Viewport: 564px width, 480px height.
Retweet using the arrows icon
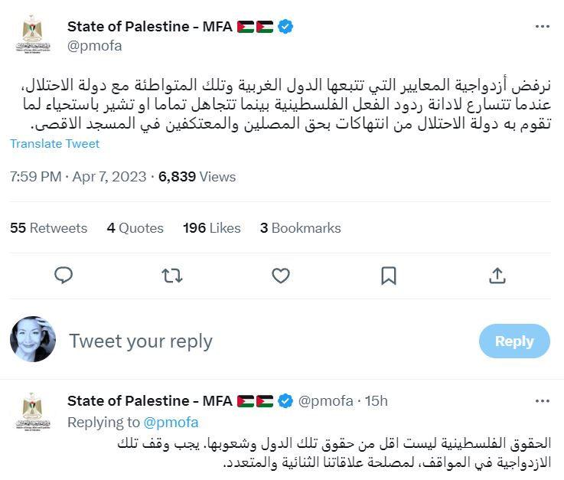coord(172,276)
